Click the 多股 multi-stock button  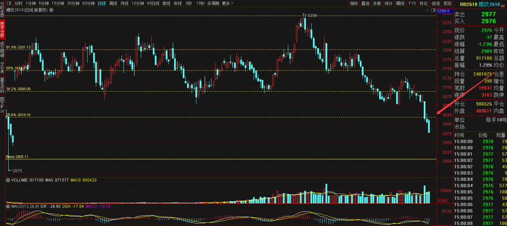[377, 4]
